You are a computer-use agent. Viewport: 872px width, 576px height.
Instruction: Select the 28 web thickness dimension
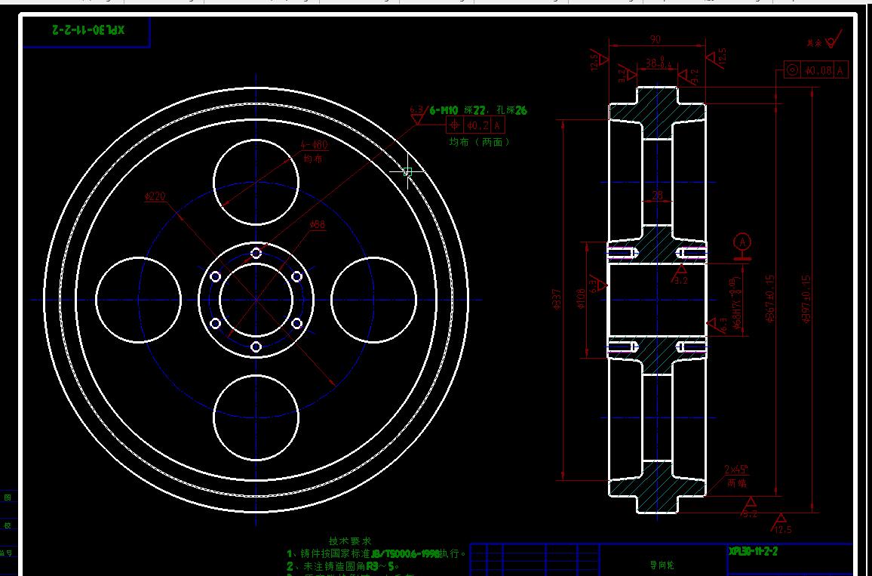(x=657, y=196)
